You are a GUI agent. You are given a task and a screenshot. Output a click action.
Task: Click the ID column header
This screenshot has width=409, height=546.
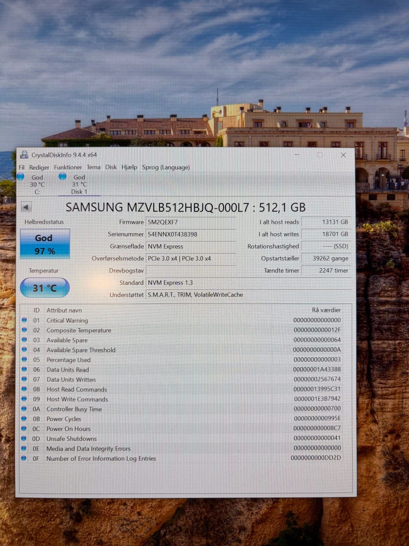(37, 310)
